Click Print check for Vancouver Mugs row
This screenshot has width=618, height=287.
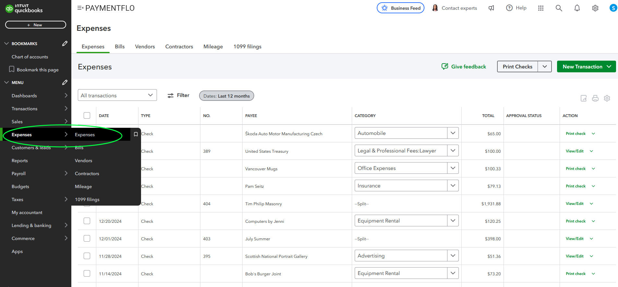pyautogui.click(x=576, y=169)
